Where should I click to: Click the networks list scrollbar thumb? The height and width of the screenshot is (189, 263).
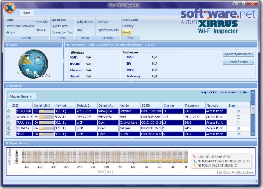point(252,110)
